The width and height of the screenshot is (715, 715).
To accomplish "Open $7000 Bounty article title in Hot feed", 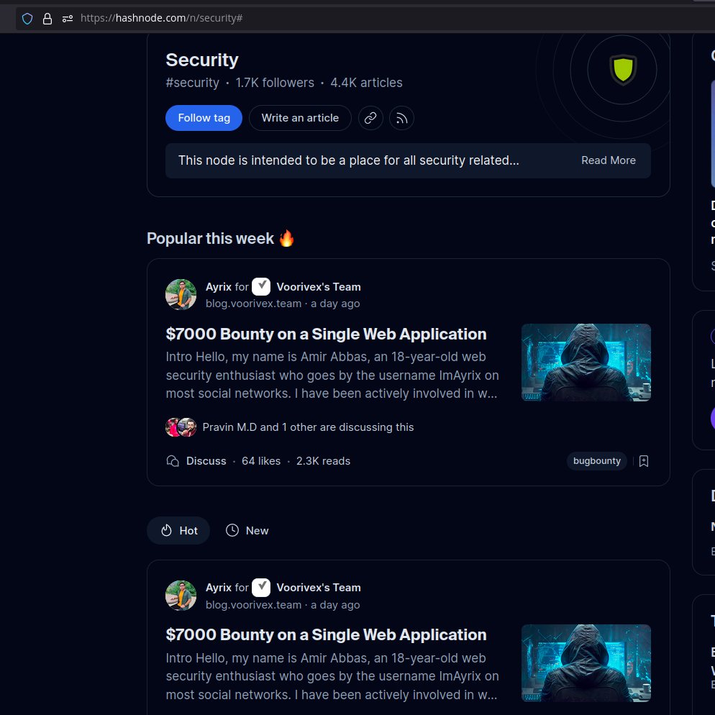I will (326, 634).
